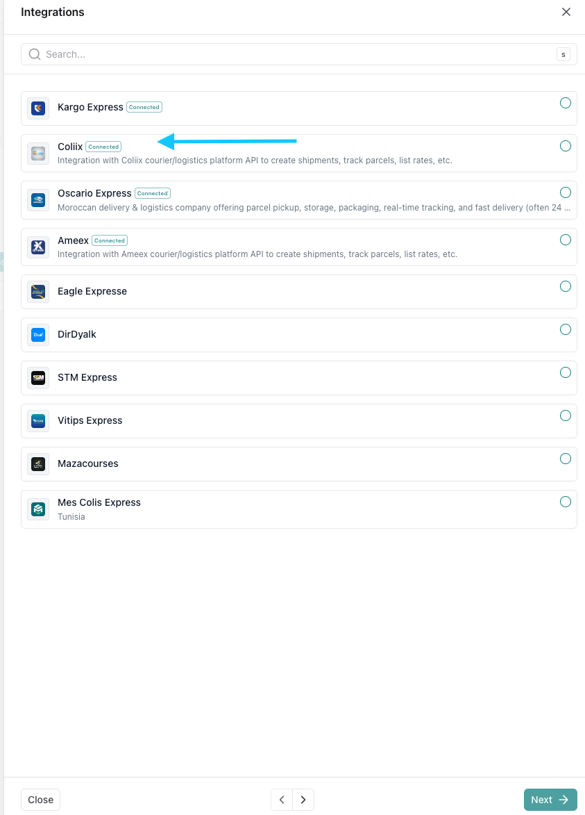
Task: Click the STM Express logo icon
Action: click(x=38, y=378)
